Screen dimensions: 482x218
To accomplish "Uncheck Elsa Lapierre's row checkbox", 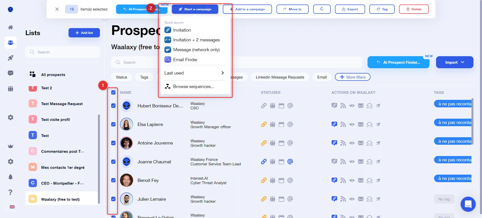I will (x=113, y=124).
